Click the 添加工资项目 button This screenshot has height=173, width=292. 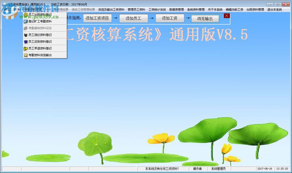pos(97,18)
